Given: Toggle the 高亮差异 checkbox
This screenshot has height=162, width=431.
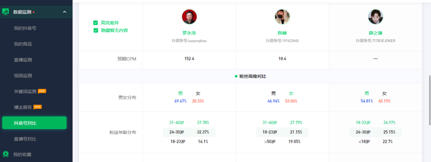Looking at the screenshot, I should 96,23.
